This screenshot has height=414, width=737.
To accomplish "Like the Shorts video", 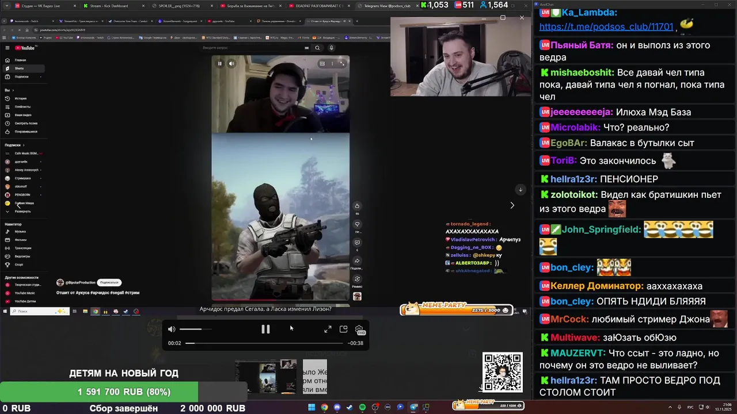I will [x=357, y=206].
